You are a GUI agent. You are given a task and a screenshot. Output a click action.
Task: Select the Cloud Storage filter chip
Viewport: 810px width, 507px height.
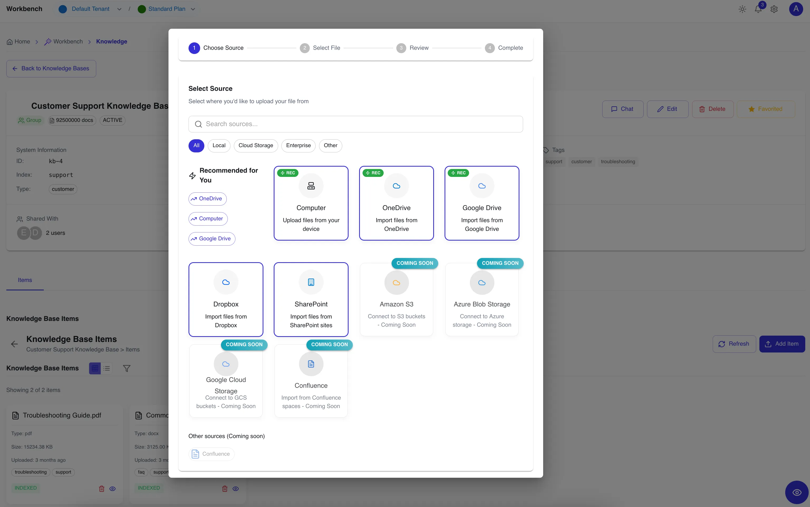256,146
